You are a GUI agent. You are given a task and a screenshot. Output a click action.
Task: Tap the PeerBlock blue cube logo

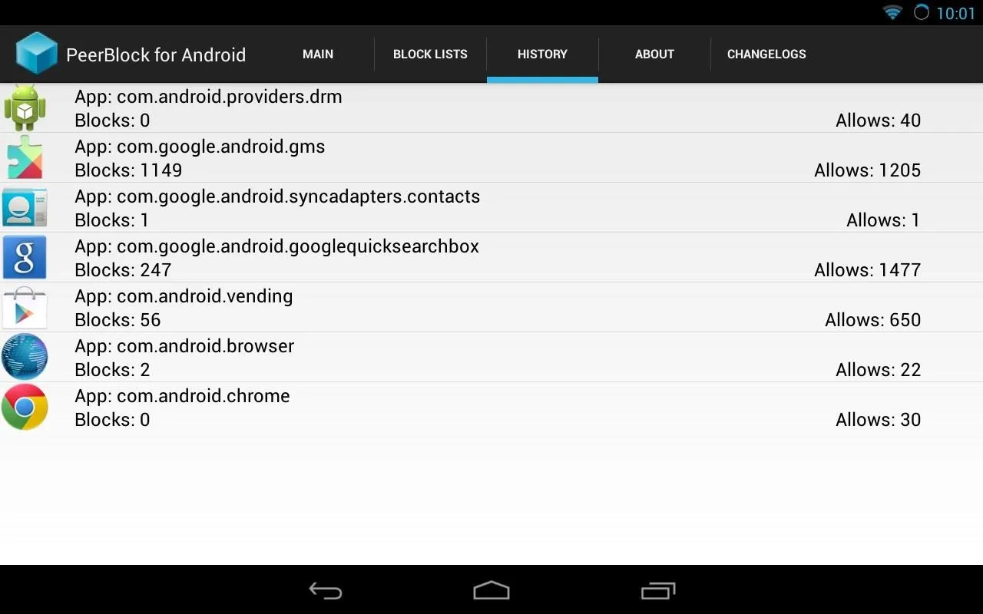(36, 54)
